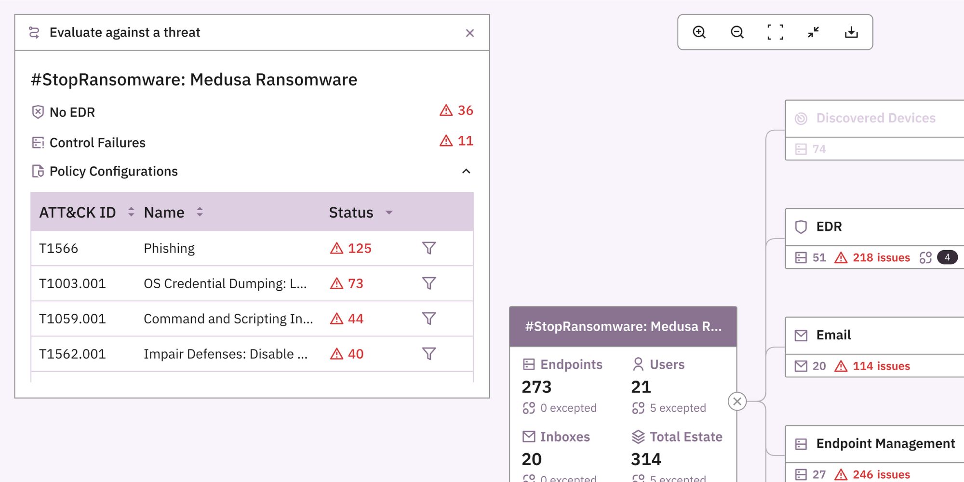Sort table by Name column
This screenshot has height=482, width=964.
pos(200,212)
